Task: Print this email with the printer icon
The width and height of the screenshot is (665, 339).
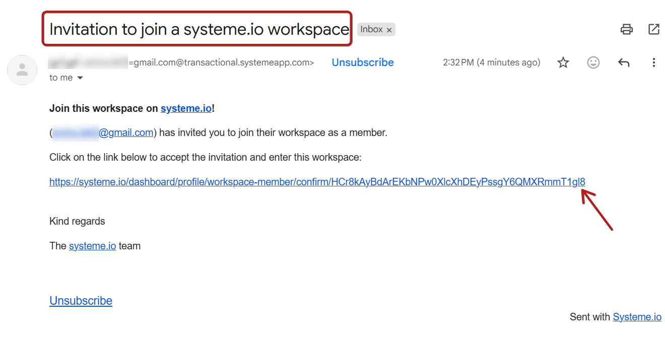Action: tap(626, 29)
